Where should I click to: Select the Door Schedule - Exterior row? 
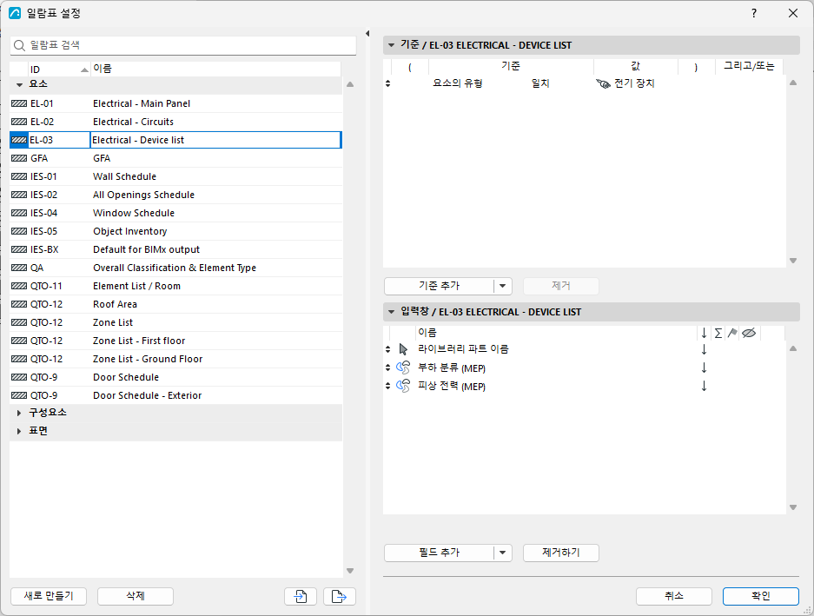pos(176,395)
